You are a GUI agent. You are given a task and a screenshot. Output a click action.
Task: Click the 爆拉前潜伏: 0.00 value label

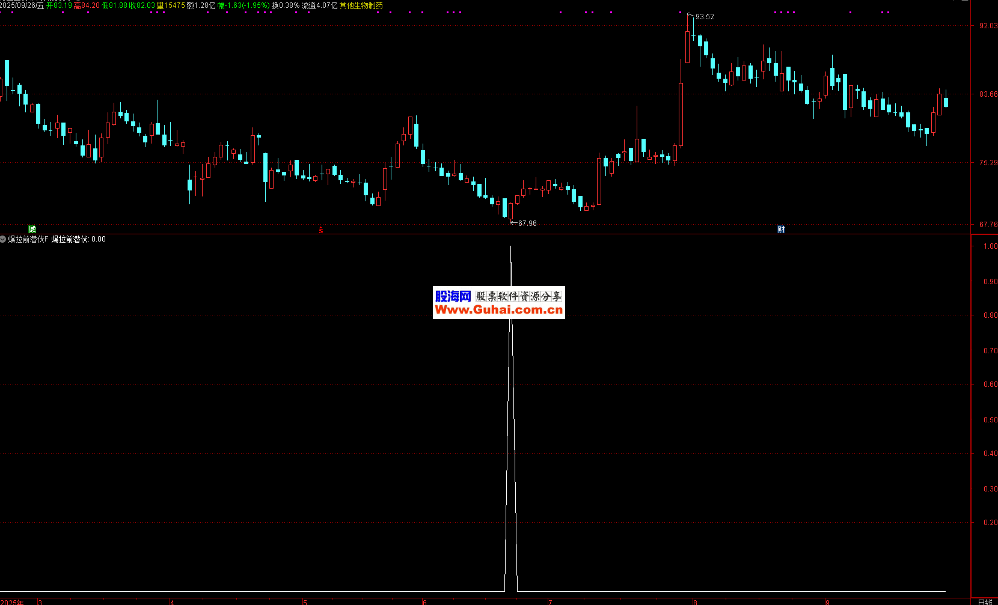78,239
